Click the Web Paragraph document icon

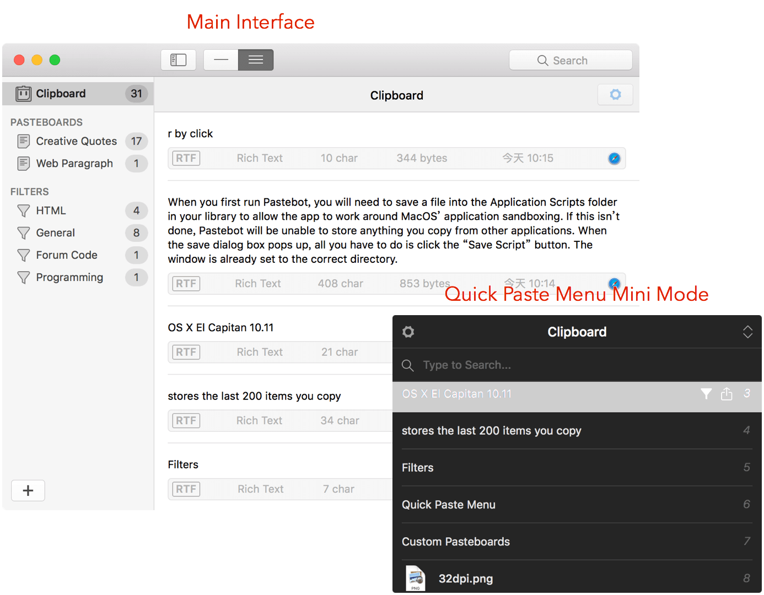pyautogui.click(x=23, y=164)
